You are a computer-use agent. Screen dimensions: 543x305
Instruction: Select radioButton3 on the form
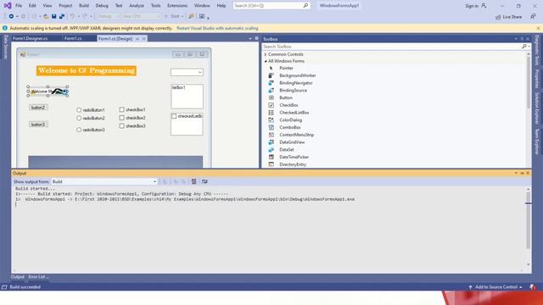tap(91, 130)
